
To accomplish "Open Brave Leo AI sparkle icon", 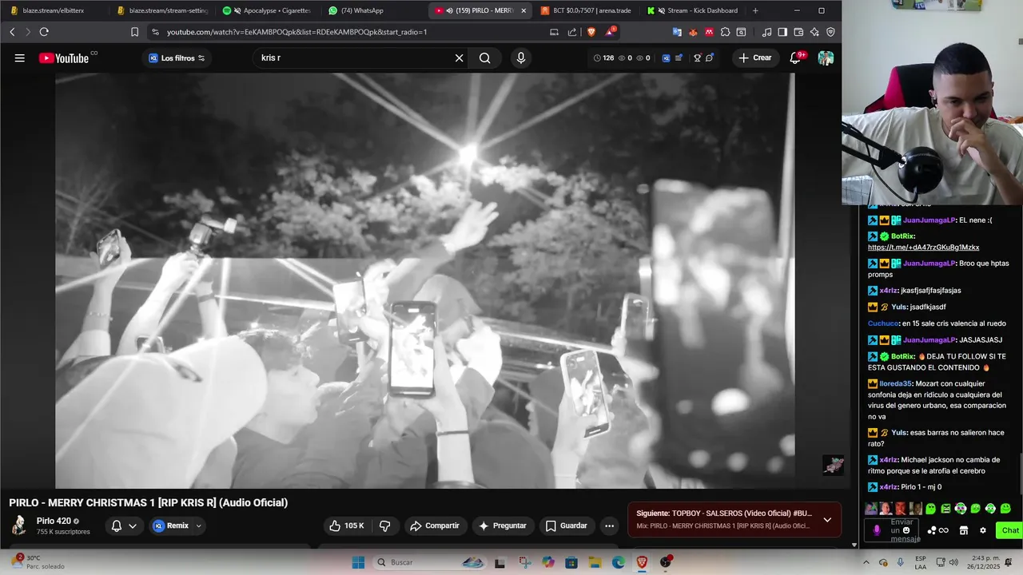I will [x=814, y=32].
